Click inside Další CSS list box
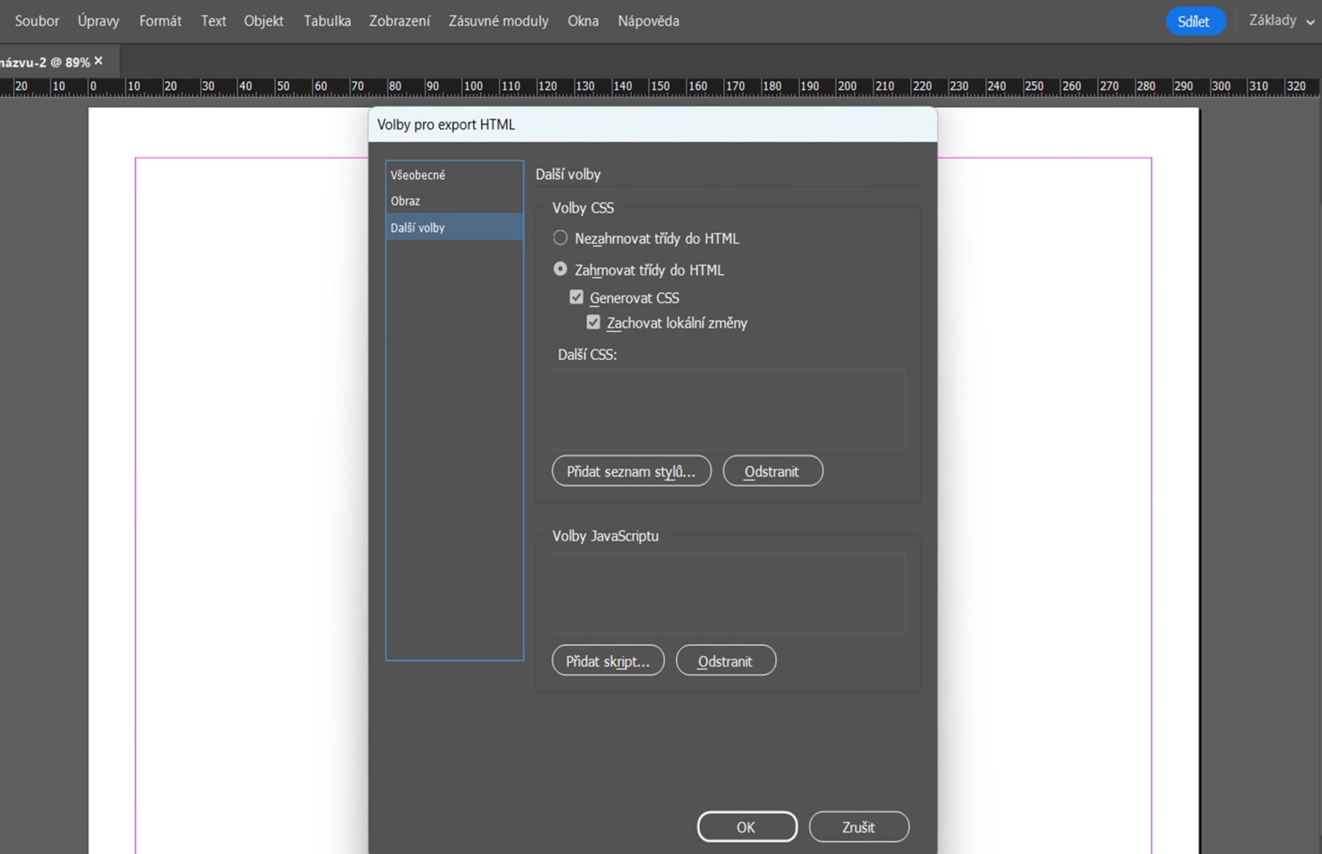The image size is (1322, 854). [728, 410]
